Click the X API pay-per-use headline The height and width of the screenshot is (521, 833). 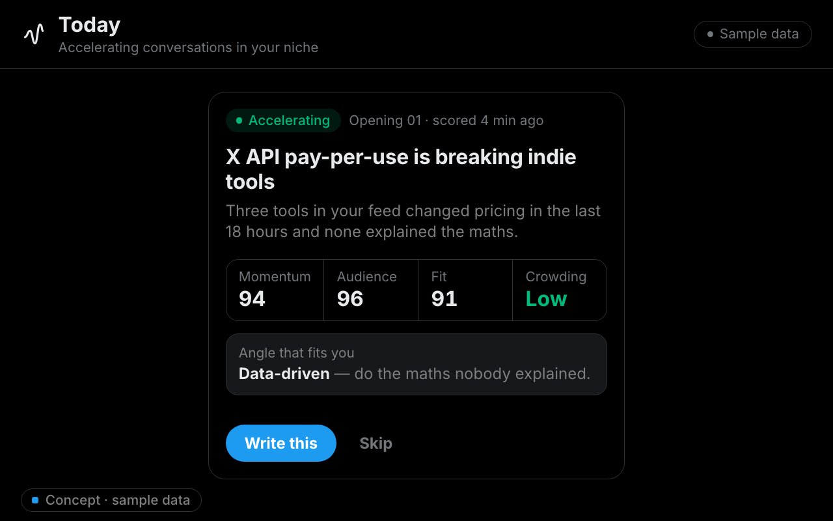tap(401, 169)
